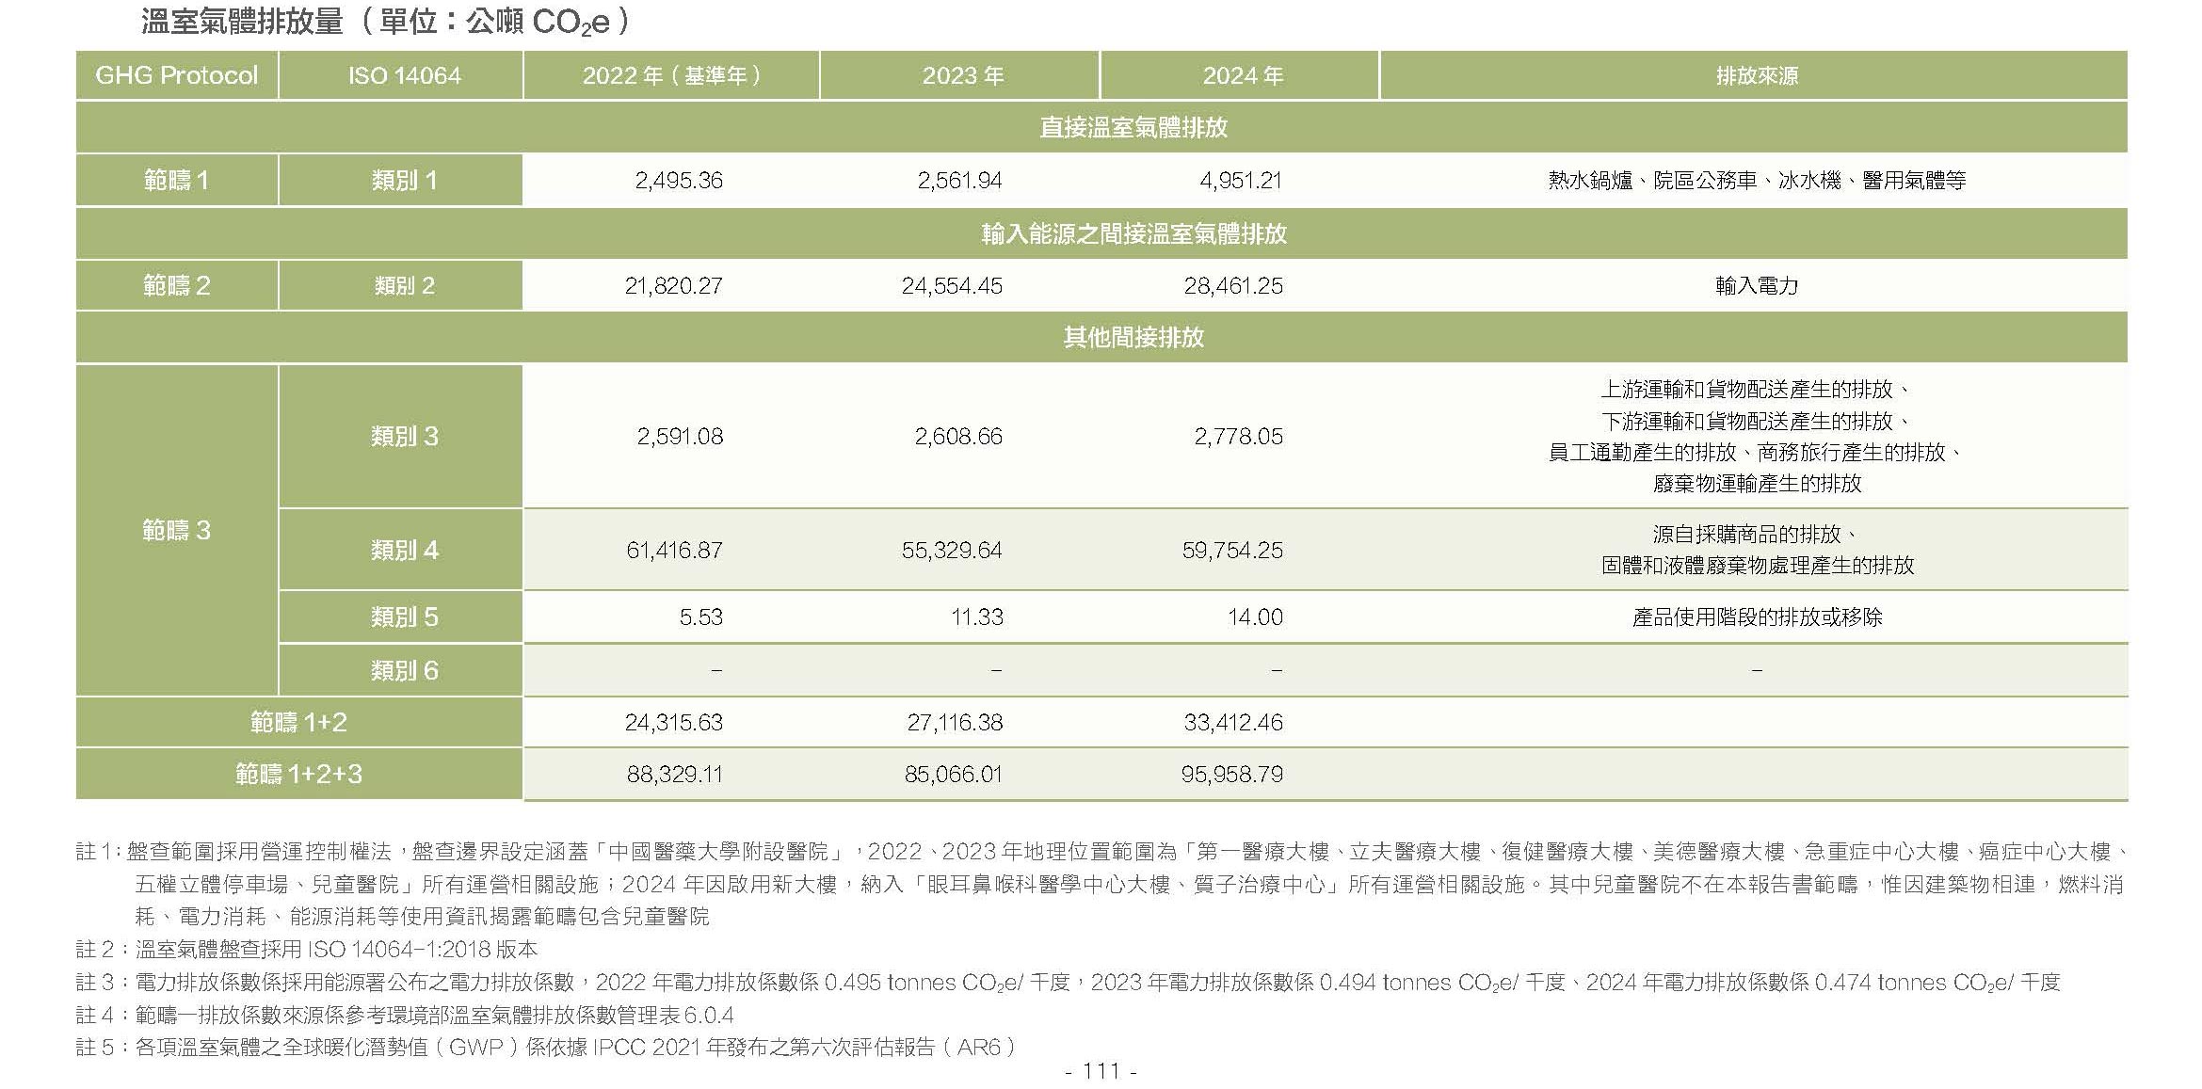Select total 27,116.38
Viewport: 2202px width, 1089px height.
click(x=955, y=722)
